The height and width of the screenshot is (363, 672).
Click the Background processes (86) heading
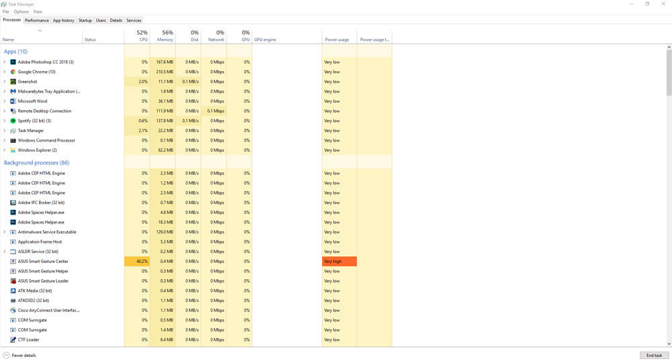coord(36,162)
